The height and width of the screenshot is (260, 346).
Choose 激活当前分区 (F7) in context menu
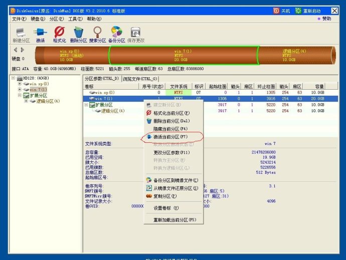[x=174, y=137]
